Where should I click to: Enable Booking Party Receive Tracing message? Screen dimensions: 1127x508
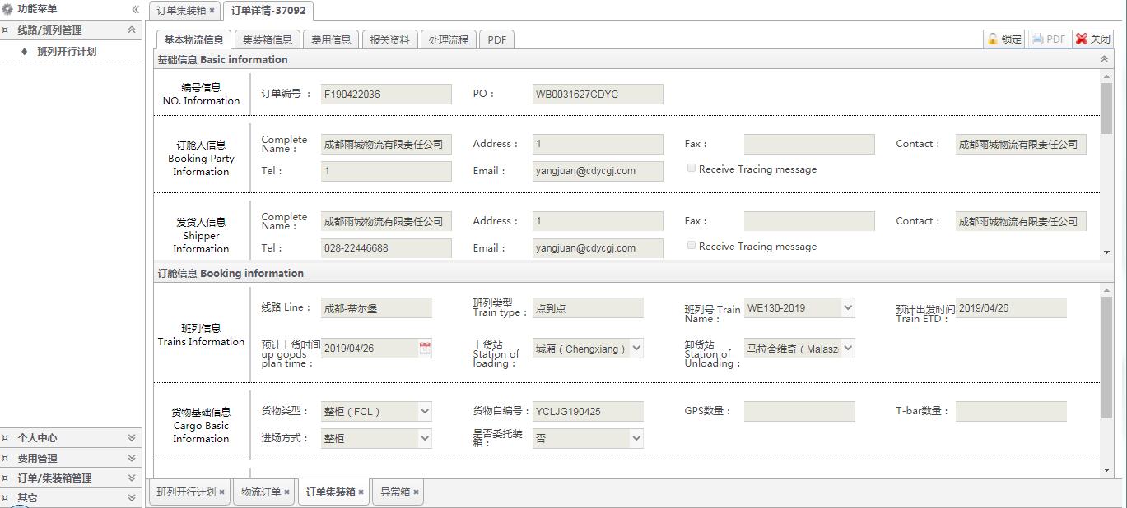(x=692, y=169)
